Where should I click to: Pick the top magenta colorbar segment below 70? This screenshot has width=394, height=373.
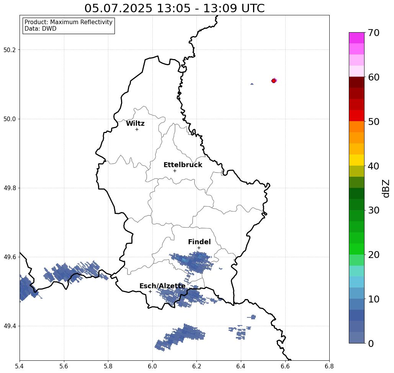coord(356,38)
